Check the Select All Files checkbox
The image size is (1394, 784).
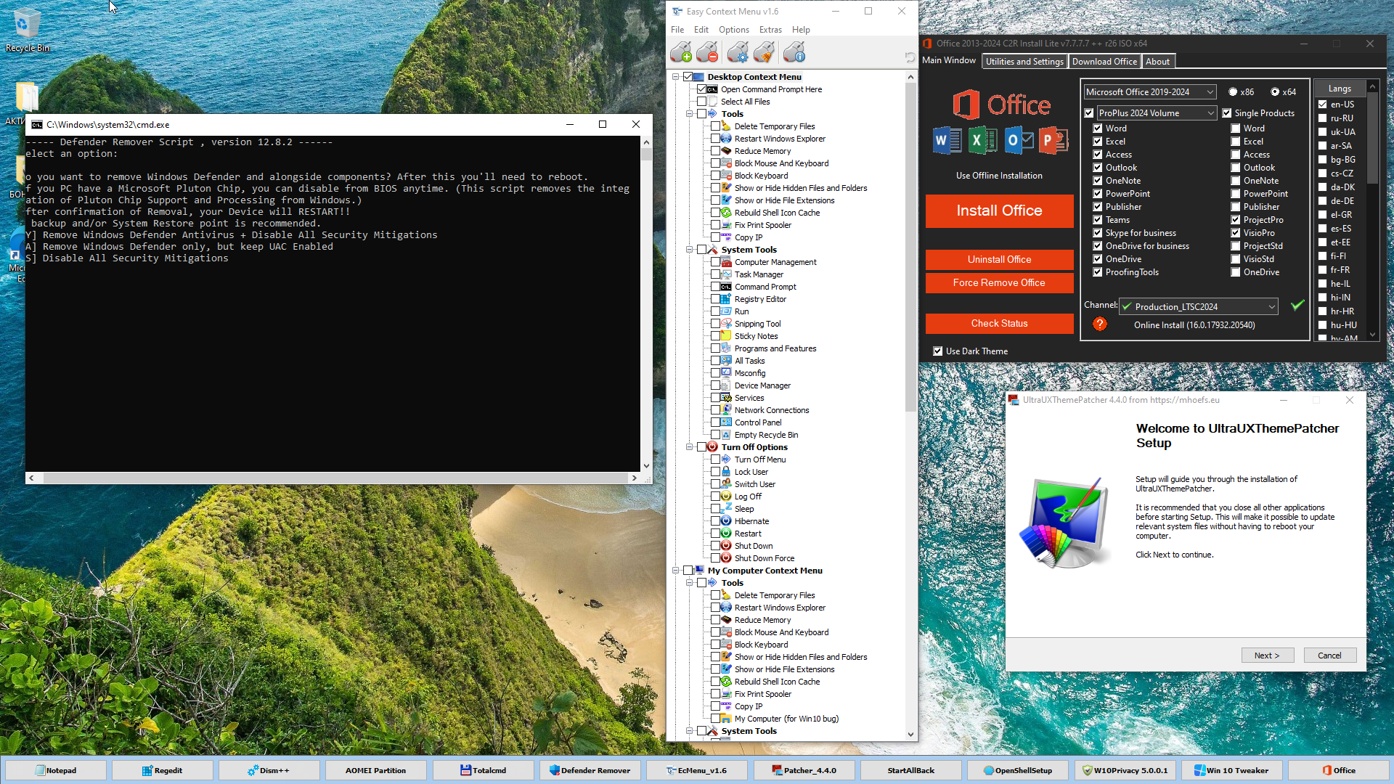[702, 102]
